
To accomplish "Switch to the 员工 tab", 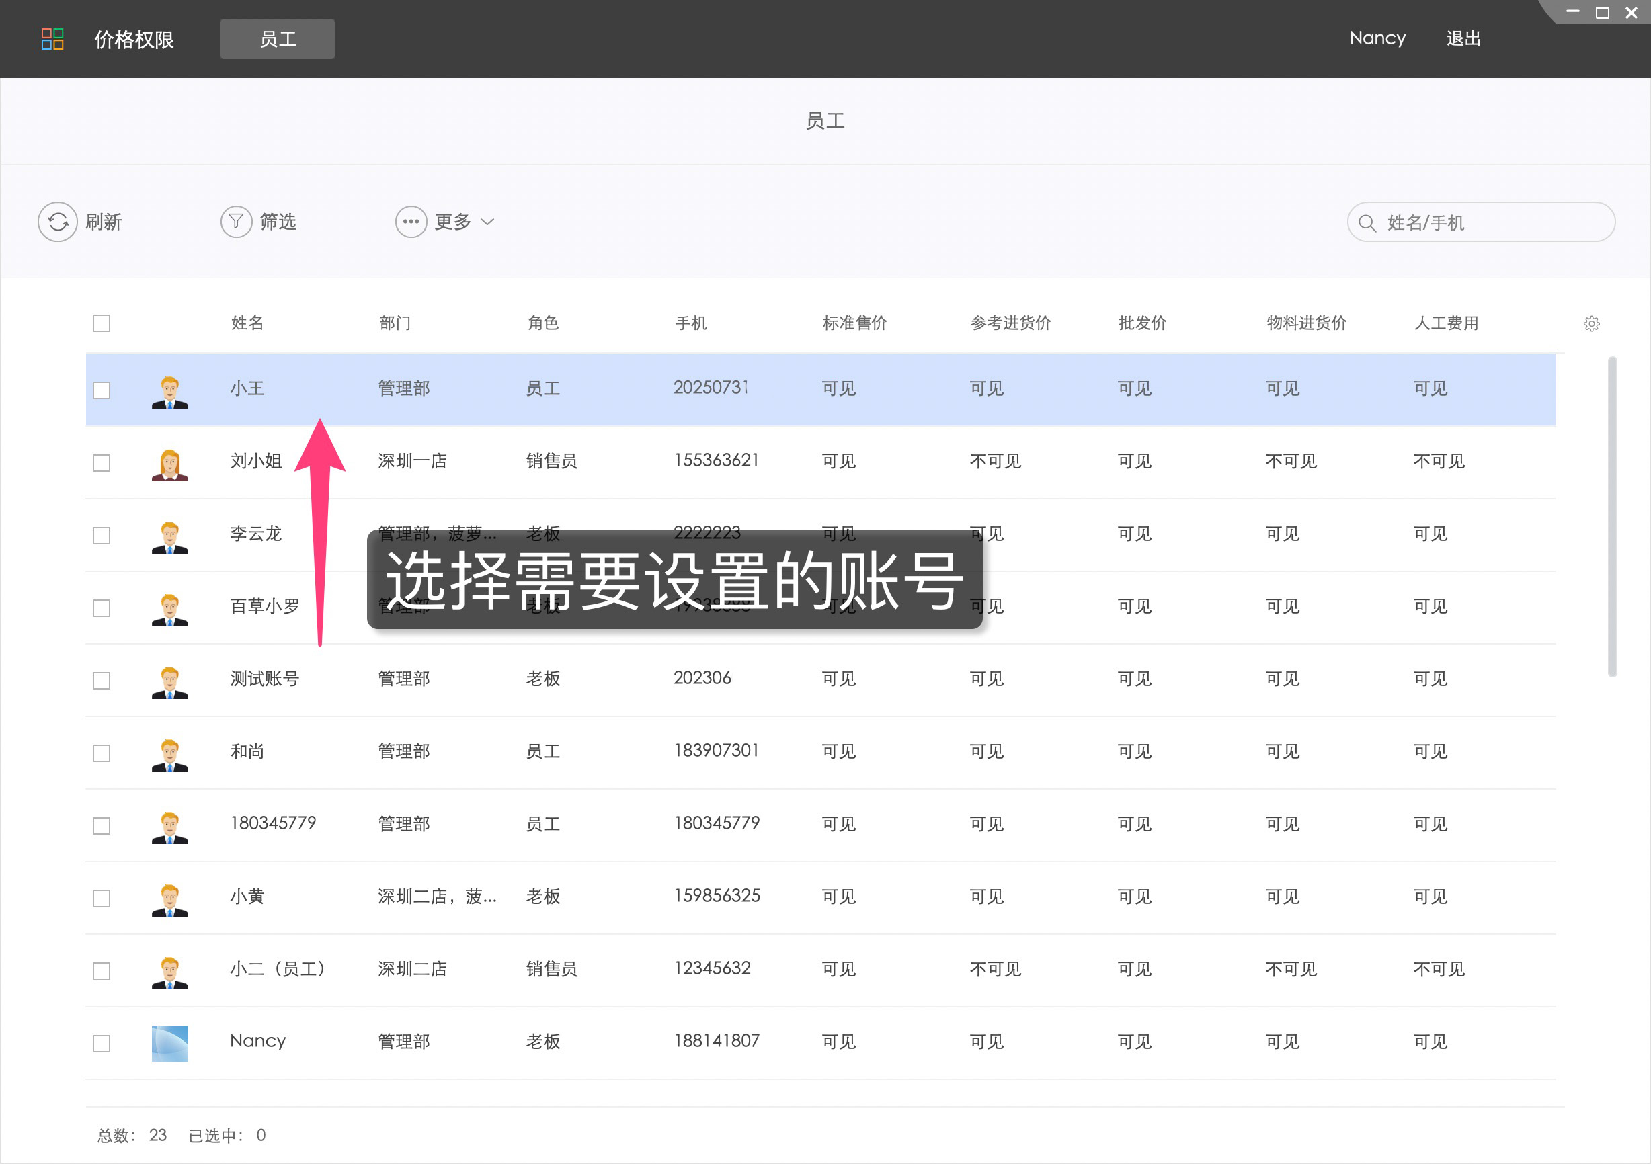I will click(277, 39).
